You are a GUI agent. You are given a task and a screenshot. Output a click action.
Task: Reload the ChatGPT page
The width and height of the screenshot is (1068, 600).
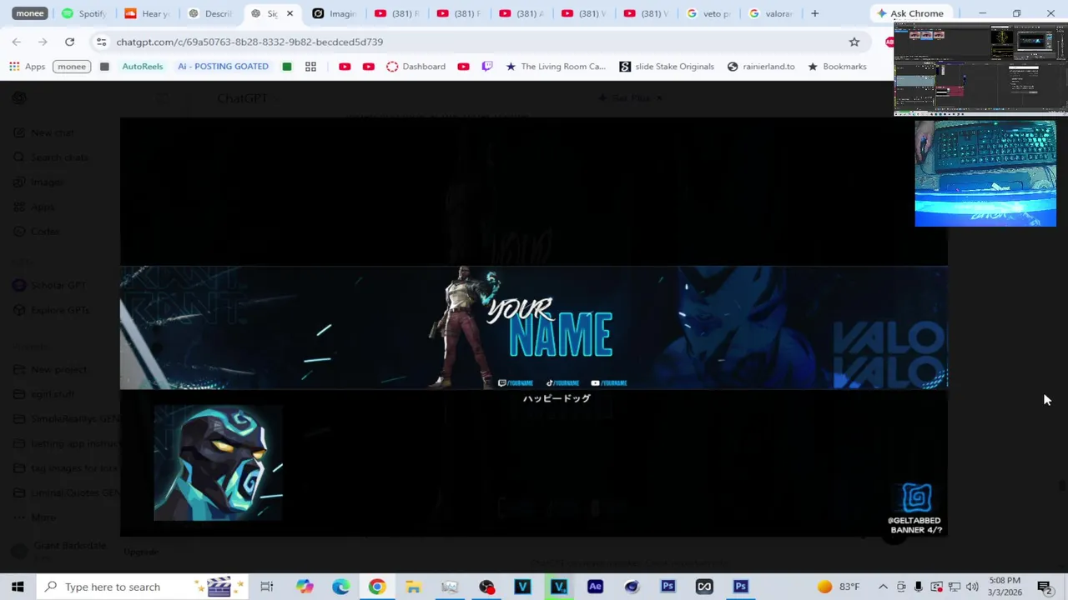69,42
